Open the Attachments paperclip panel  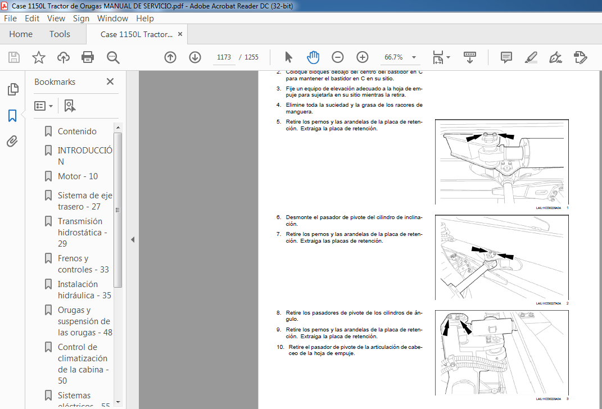13,141
